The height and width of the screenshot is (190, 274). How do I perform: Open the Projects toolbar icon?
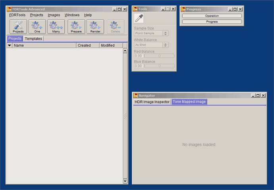coord(18,27)
